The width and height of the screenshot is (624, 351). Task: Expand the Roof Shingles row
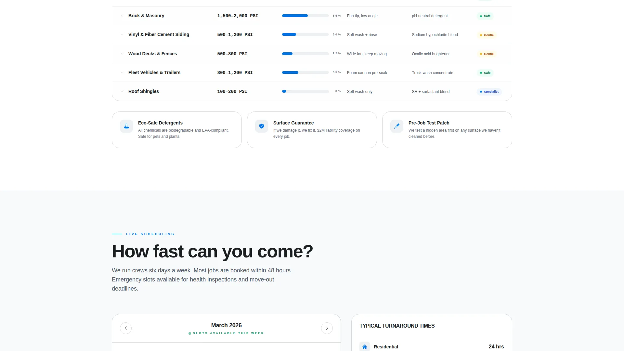click(x=122, y=91)
